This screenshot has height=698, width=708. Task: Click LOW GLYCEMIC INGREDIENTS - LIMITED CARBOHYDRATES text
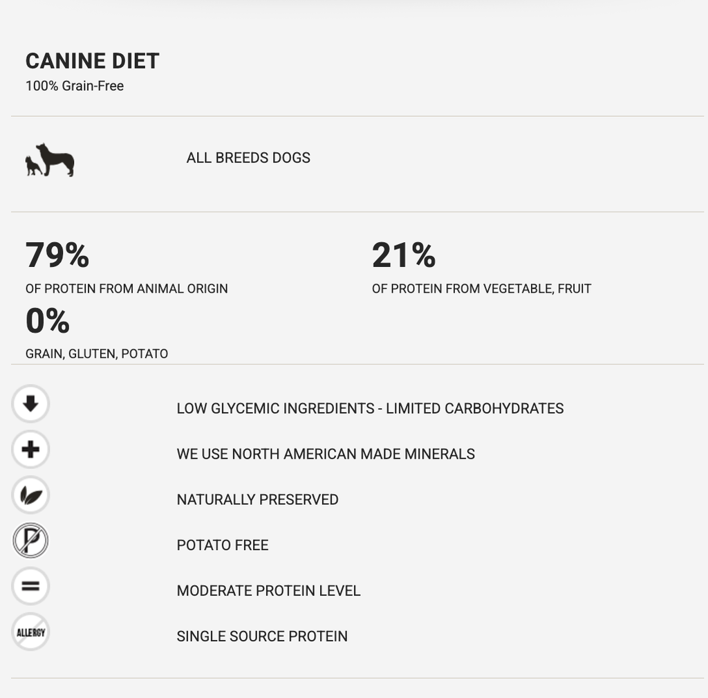pyautogui.click(x=371, y=408)
